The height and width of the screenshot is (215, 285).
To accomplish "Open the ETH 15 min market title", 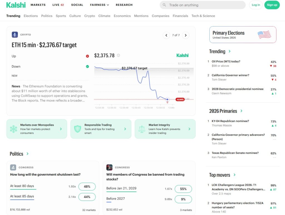I will (44, 45).
